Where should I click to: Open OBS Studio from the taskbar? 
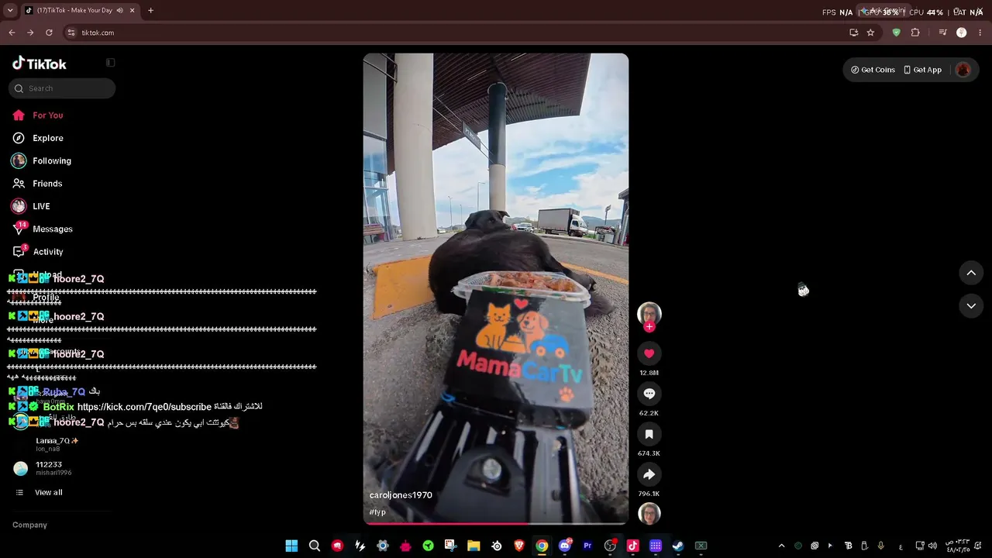(610, 546)
